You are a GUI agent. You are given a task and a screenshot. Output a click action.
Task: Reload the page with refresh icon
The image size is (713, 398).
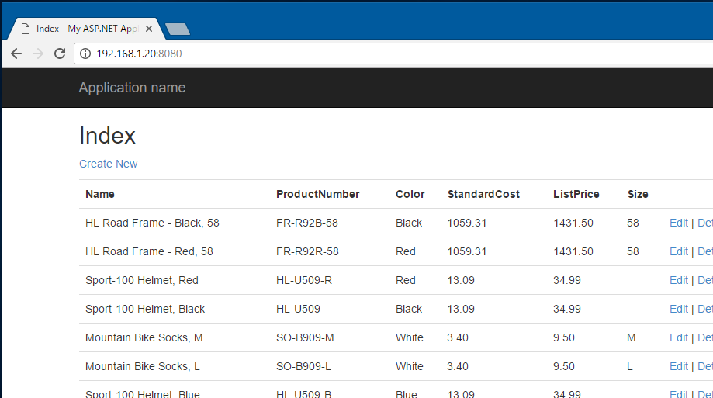tap(60, 54)
